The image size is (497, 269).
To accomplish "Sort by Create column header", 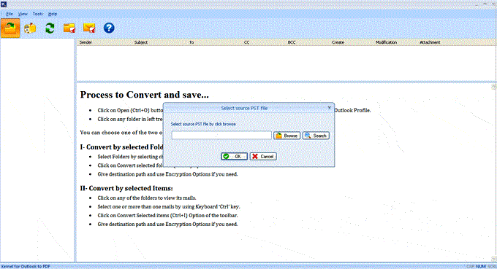I will [338, 42].
